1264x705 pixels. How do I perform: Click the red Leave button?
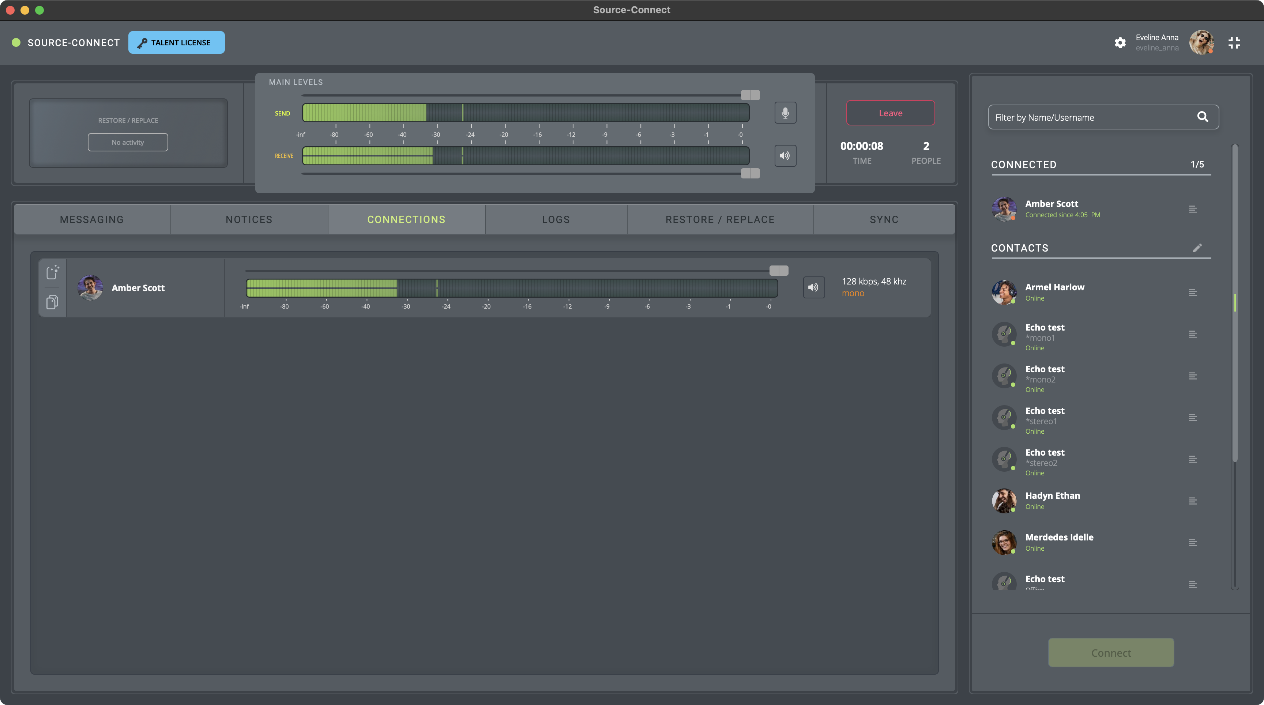pos(890,113)
